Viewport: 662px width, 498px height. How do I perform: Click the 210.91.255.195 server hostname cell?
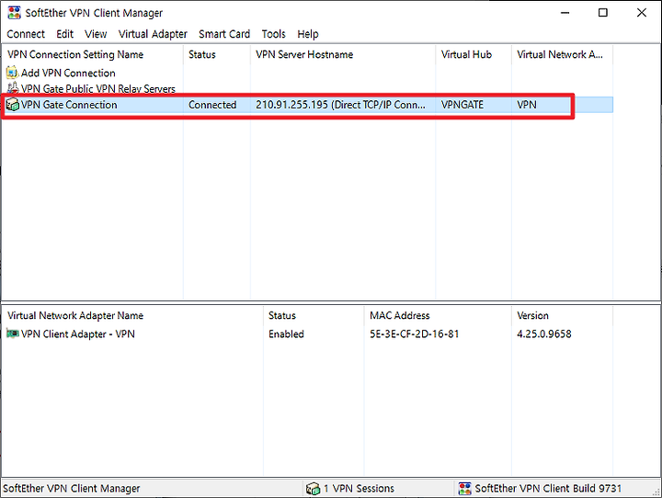pyautogui.click(x=340, y=105)
